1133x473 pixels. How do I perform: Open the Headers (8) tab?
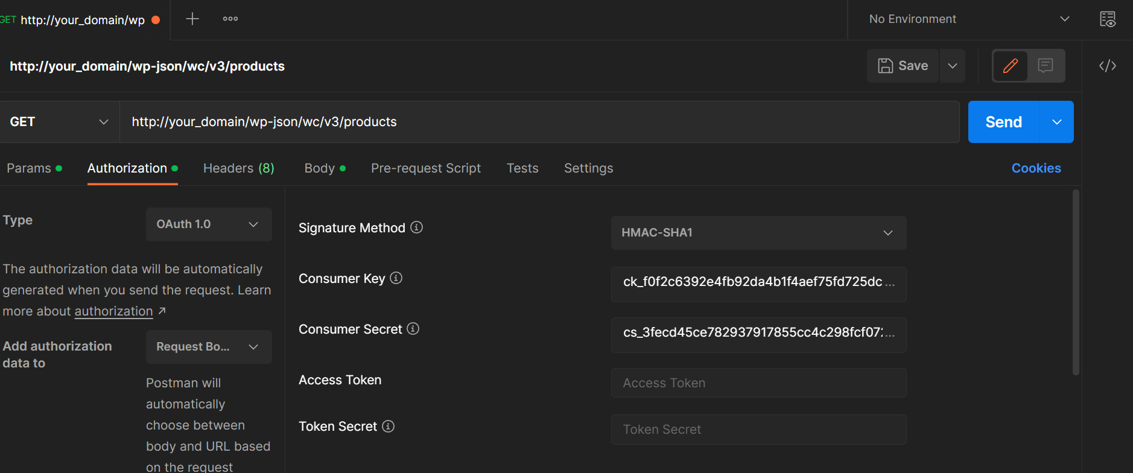coord(239,168)
